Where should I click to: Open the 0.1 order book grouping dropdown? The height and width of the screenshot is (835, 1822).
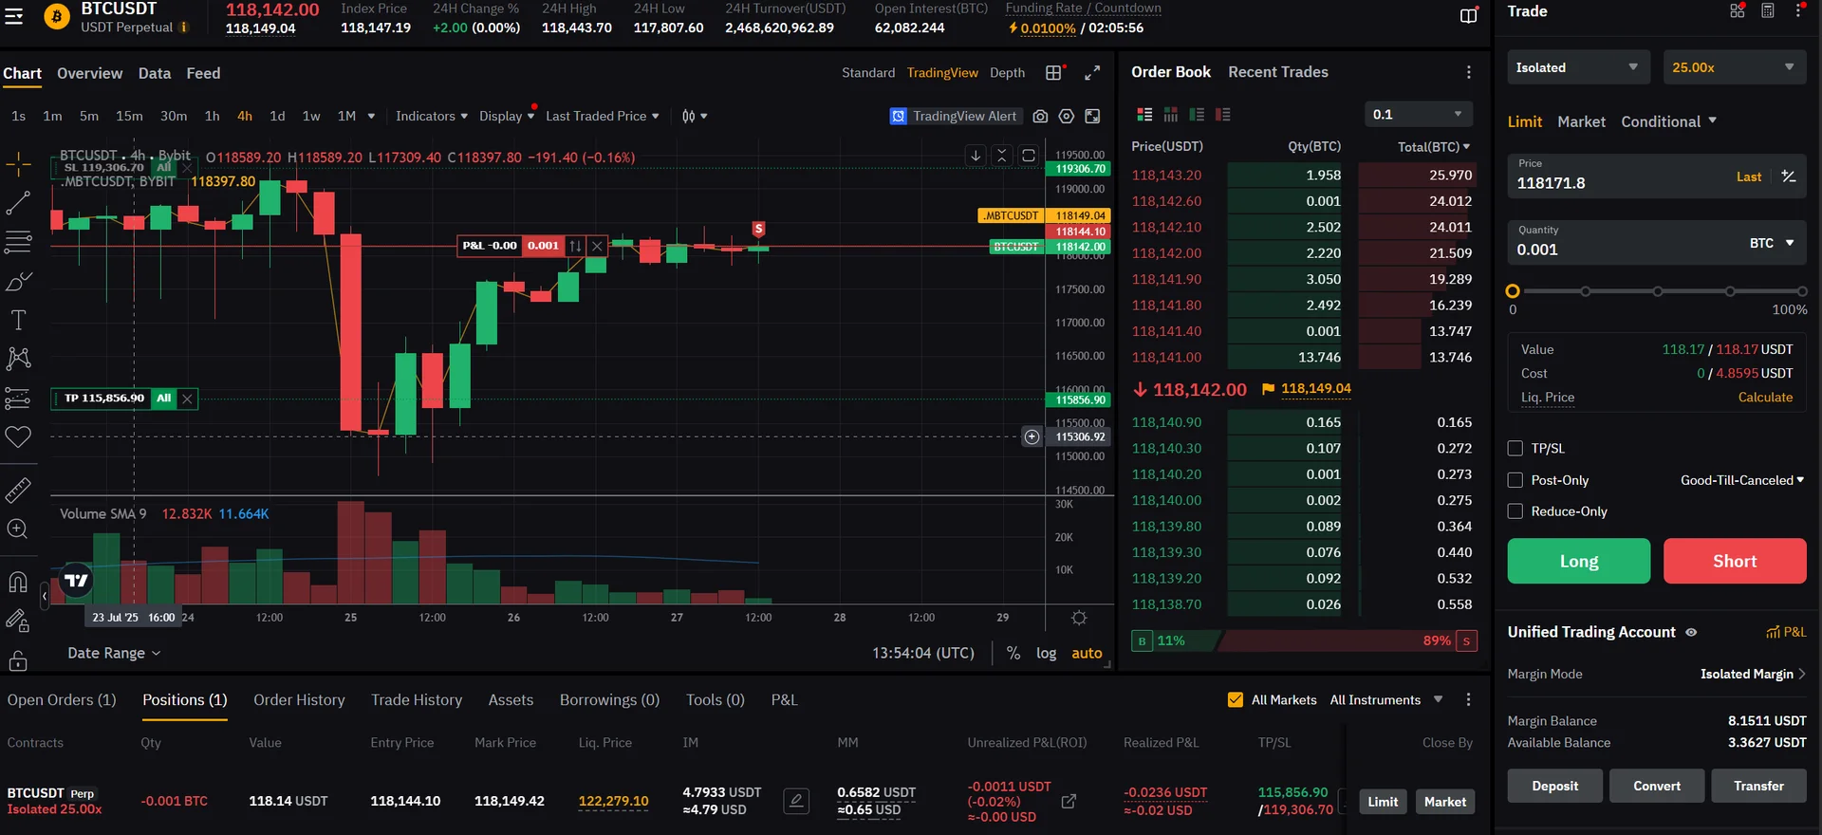[x=1419, y=115]
